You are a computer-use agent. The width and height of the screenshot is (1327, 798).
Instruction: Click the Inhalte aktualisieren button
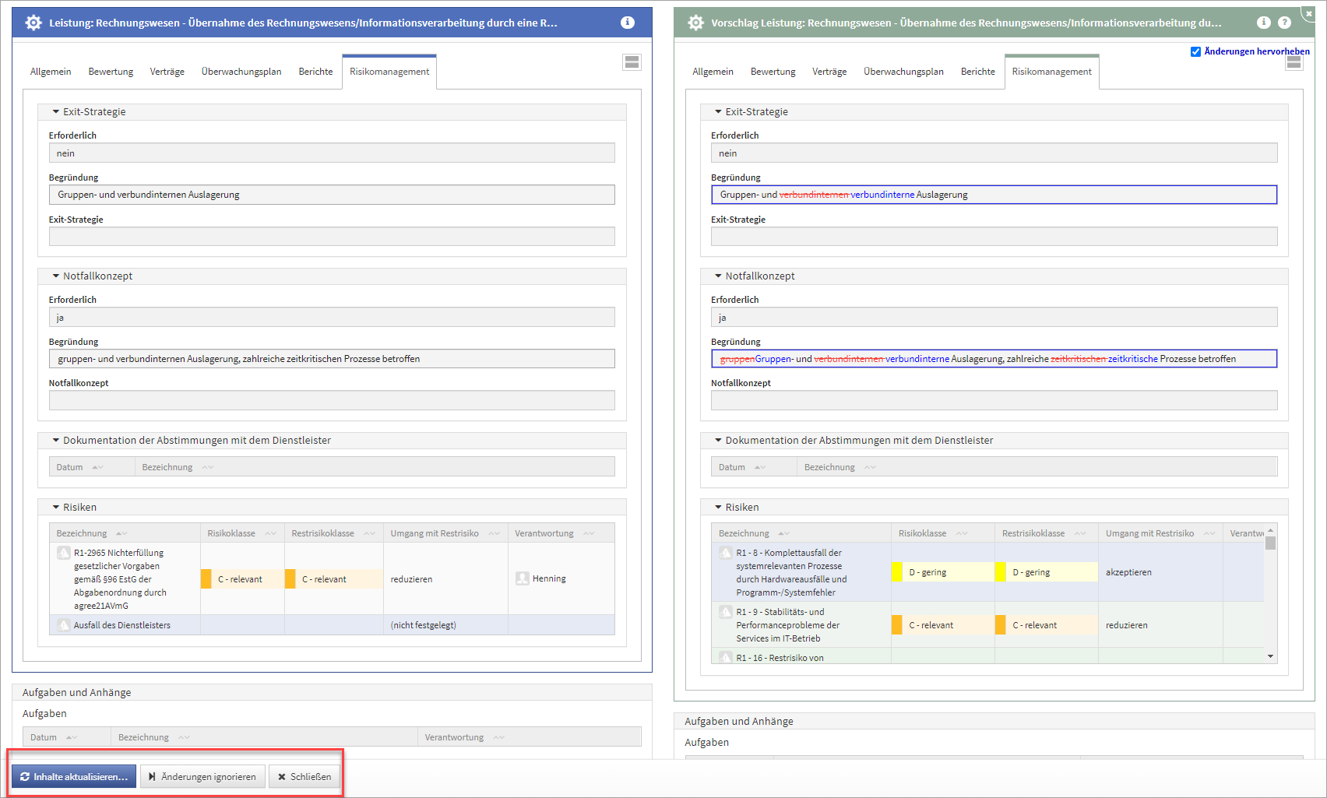pyautogui.click(x=74, y=777)
